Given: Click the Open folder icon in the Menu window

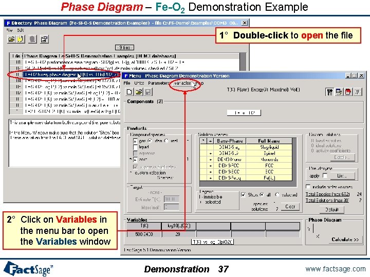Looking at the screenshot, I should point(139,92).
